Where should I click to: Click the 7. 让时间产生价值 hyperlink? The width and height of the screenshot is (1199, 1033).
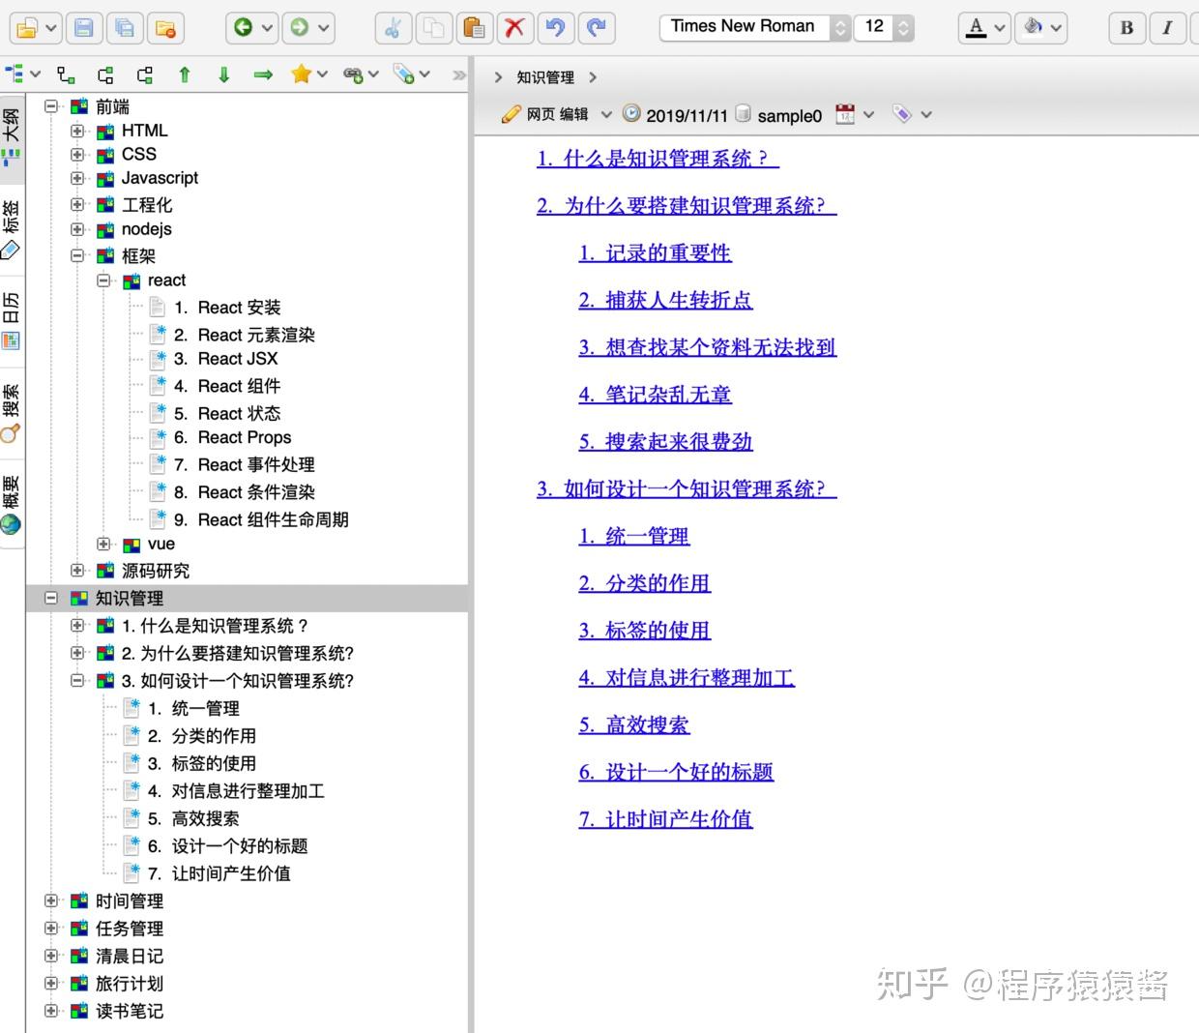click(x=665, y=819)
